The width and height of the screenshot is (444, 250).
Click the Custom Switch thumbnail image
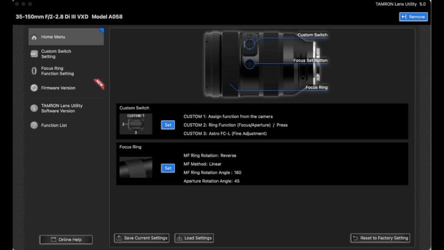(x=136, y=124)
